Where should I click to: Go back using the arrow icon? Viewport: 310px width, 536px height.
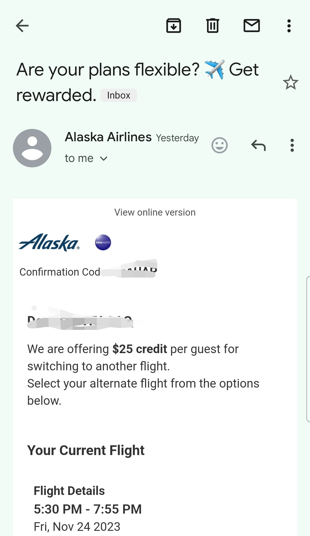coord(22,26)
